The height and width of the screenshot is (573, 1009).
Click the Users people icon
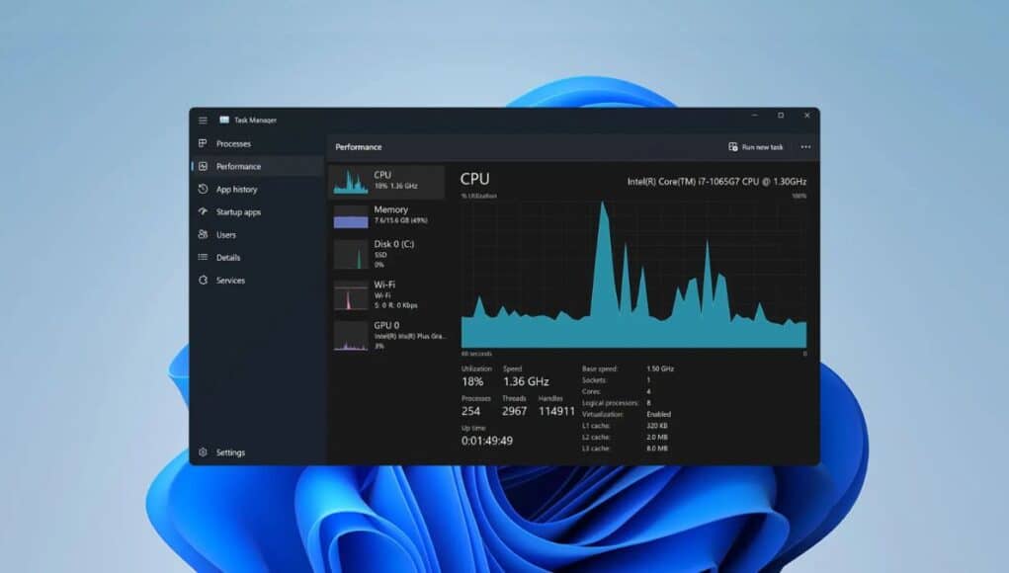click(203, 235)
